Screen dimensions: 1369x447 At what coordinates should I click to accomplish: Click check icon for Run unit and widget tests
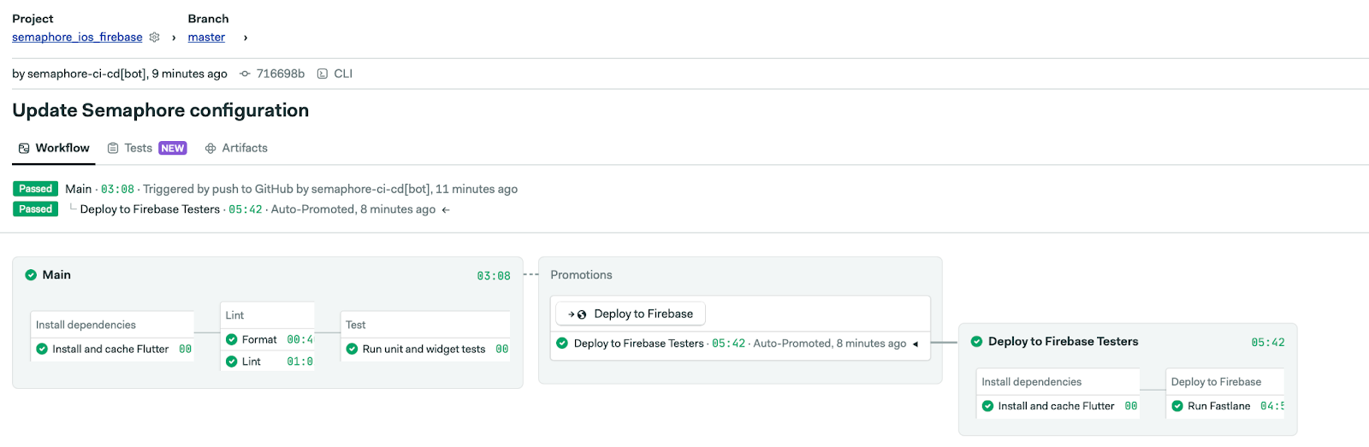[352, 349]
